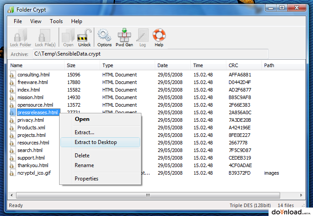Click the Open toolbar icon
The image size is (313, 216).
tap(68, 37)
